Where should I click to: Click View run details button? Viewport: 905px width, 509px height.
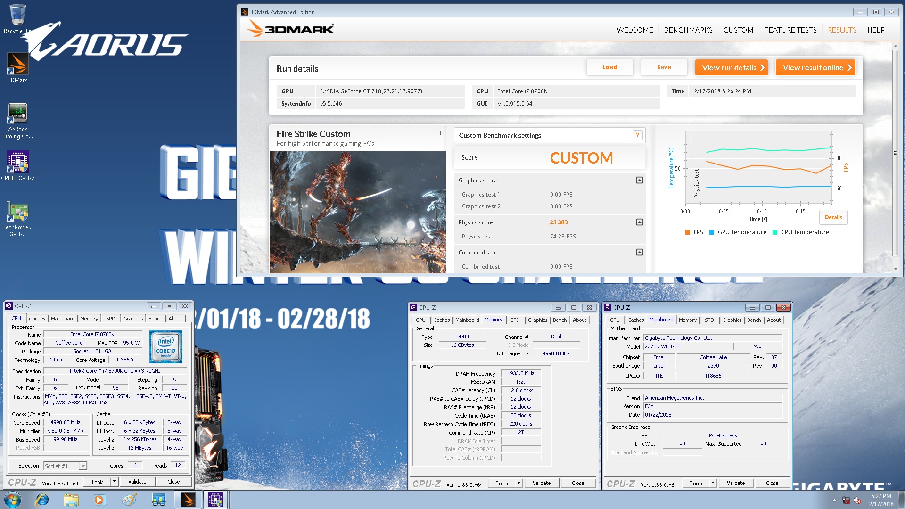[732, 67]
